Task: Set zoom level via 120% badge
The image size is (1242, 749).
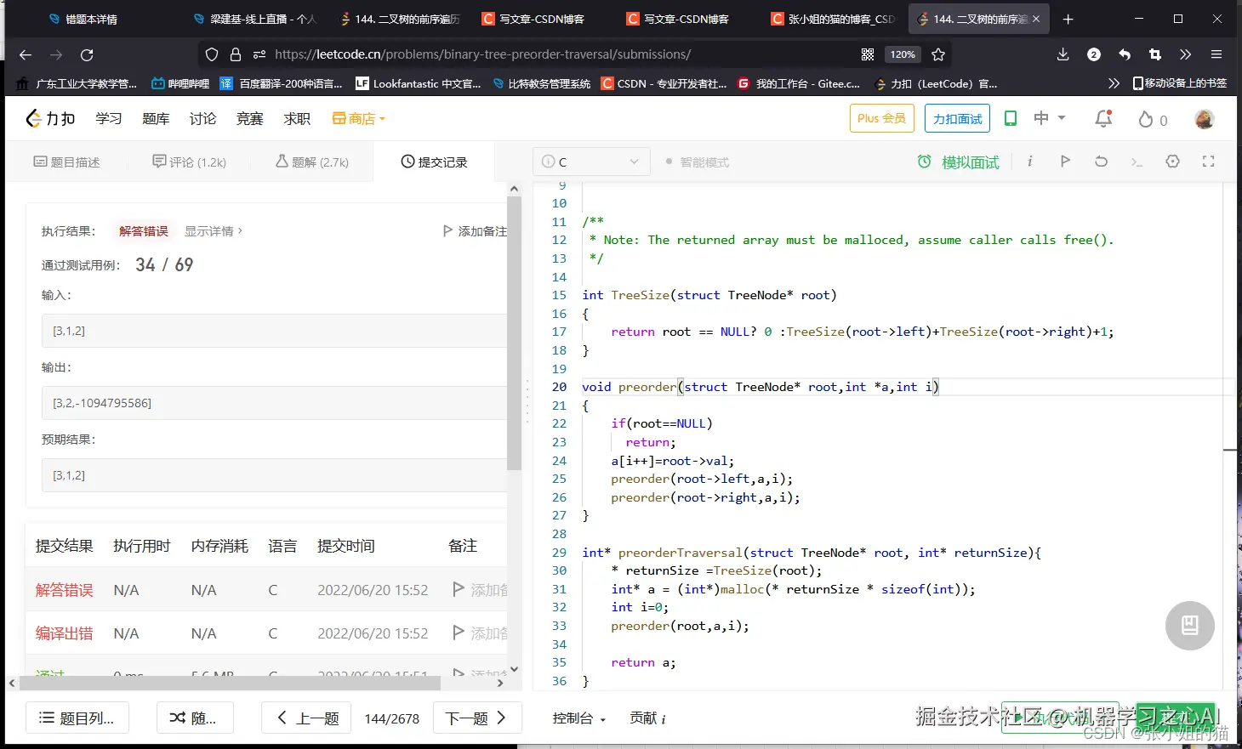Action: 902,54
